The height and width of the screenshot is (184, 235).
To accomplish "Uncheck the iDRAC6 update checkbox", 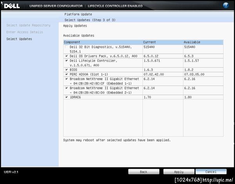I will (x=67, y=97).
